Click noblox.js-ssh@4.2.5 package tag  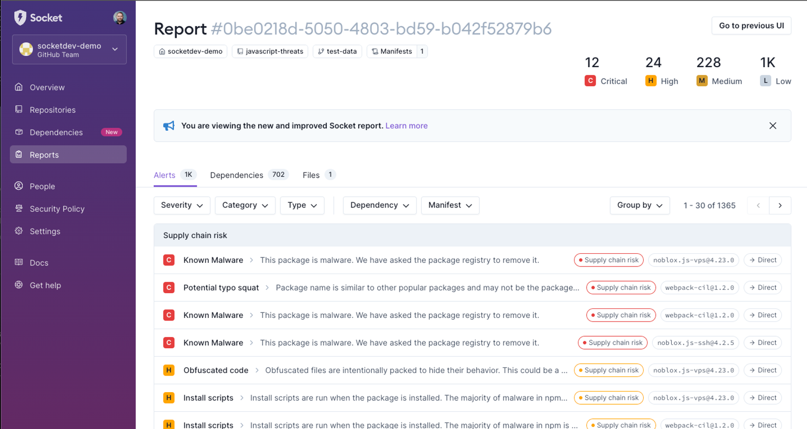tap(696, 343)
